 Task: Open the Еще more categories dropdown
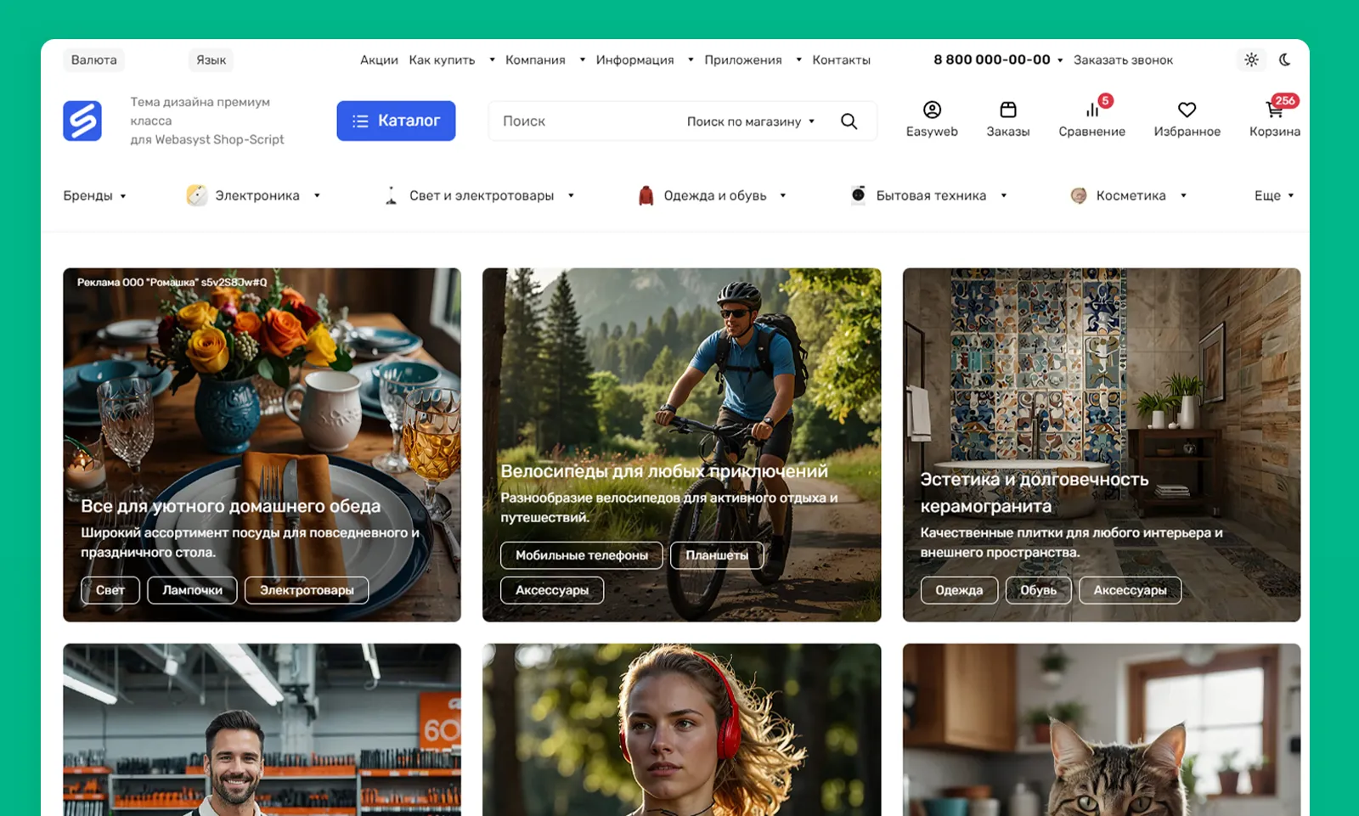[1273, 196]
